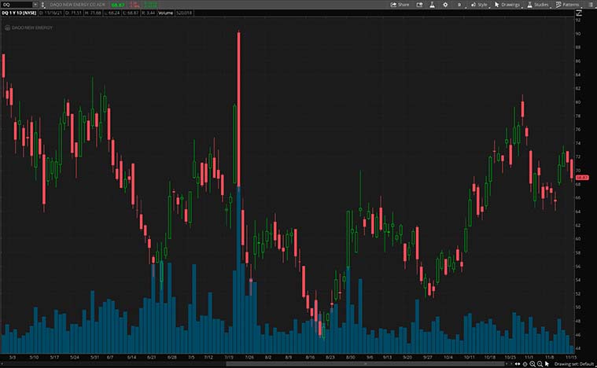The width and height of the screenshot is (597, 368).
Task: Open the Studies menu
Action: (537, 5)
